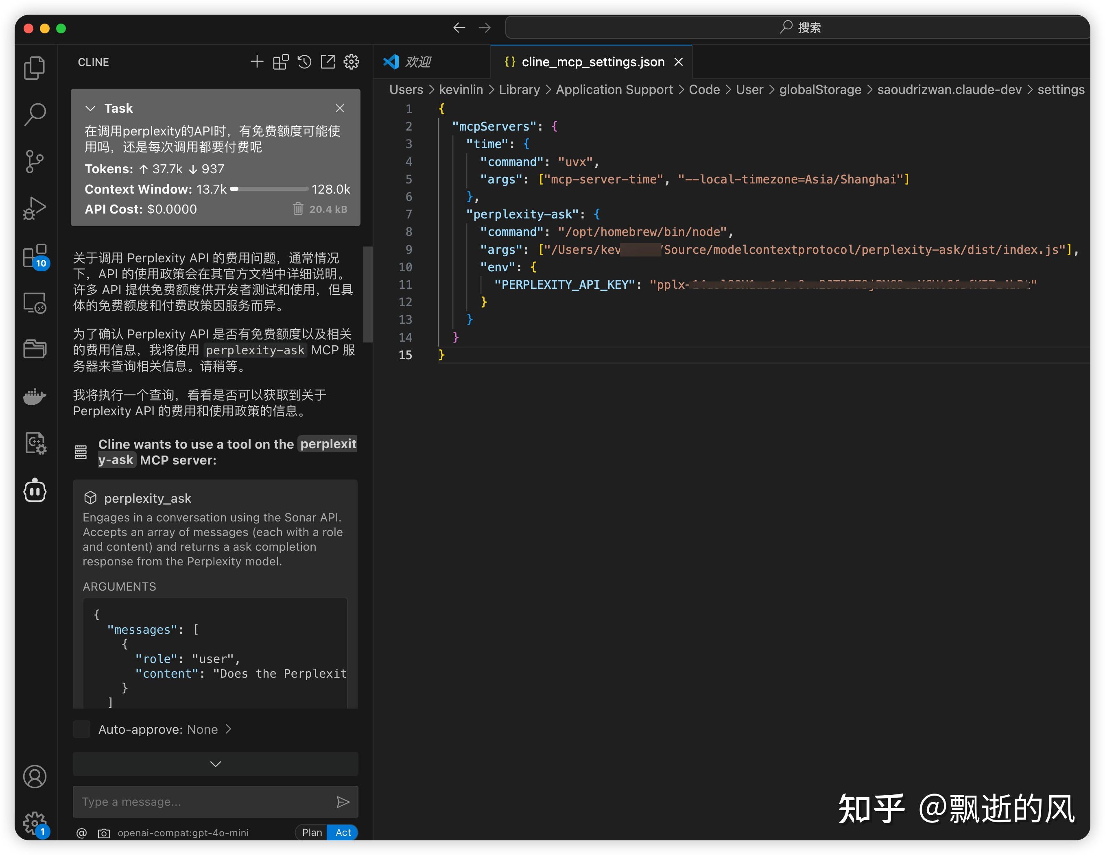This screenshot has height=855, width=1105.
Task: Start a new task with the plus icon
Action: (x=257, y=61)
